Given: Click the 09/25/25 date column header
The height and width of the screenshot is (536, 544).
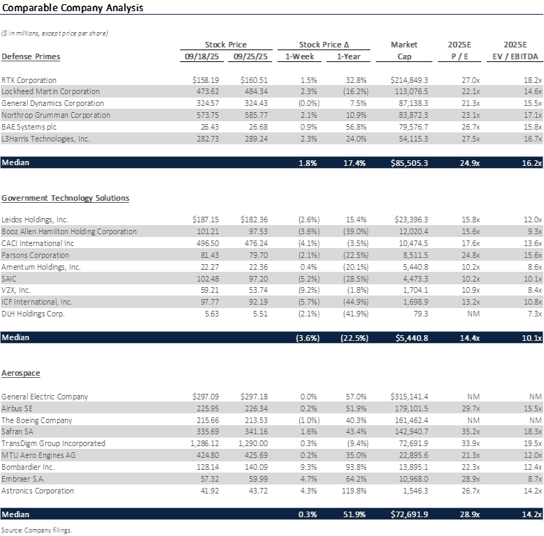Looking at the screenshot, I should coord(250,56).
